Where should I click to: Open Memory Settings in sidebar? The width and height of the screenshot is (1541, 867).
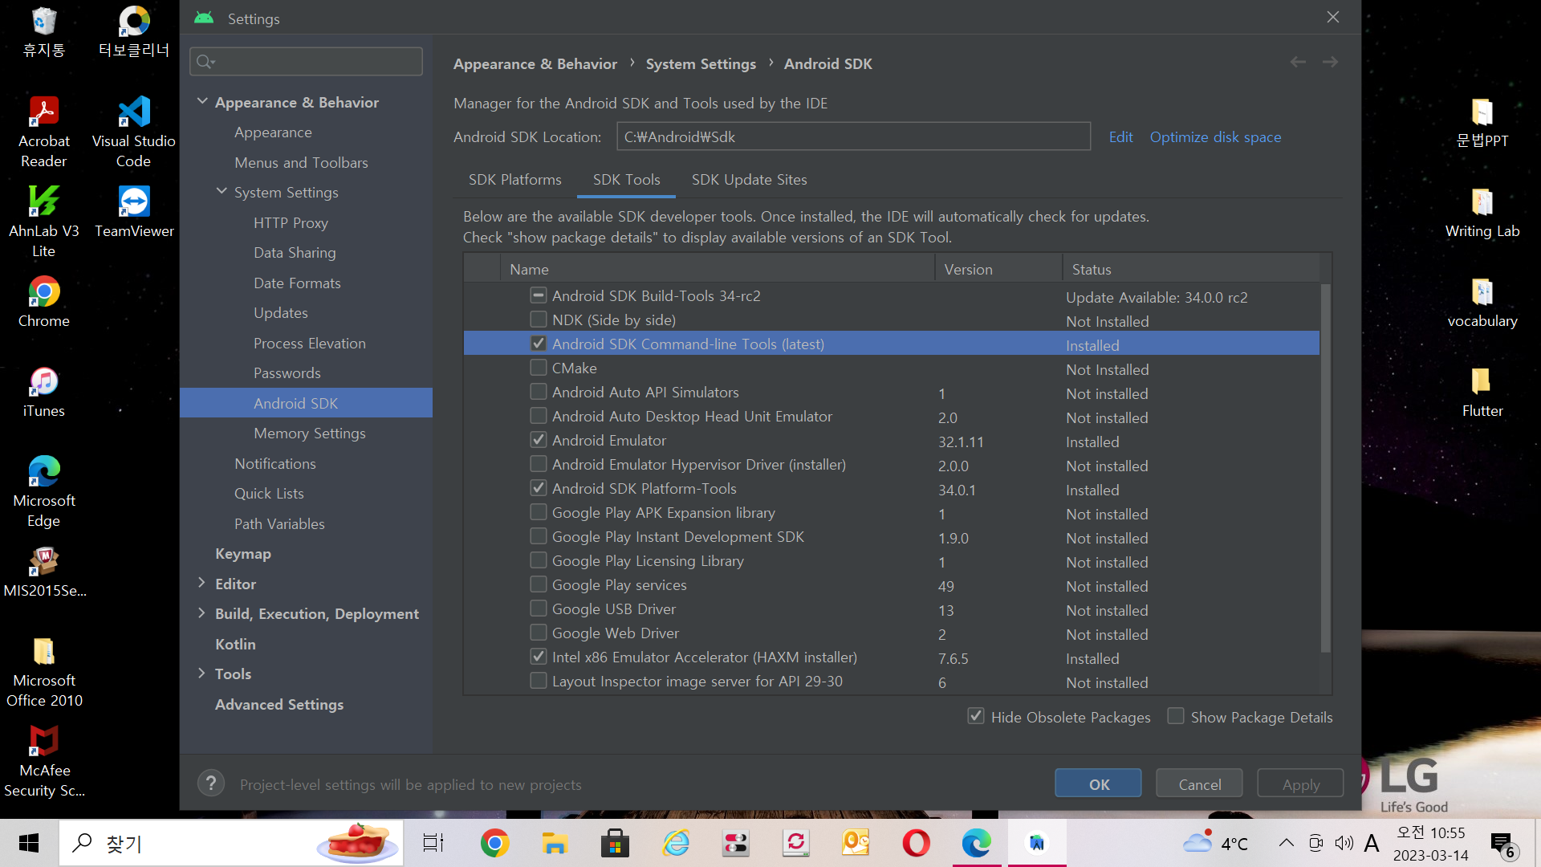(x=309, y=433)
